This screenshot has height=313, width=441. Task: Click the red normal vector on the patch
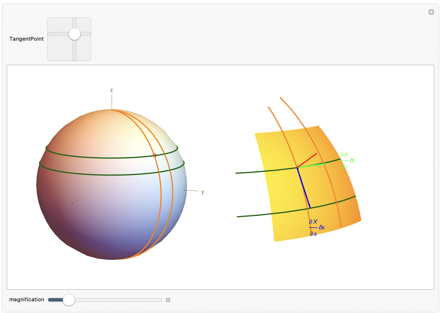point(307,160)
